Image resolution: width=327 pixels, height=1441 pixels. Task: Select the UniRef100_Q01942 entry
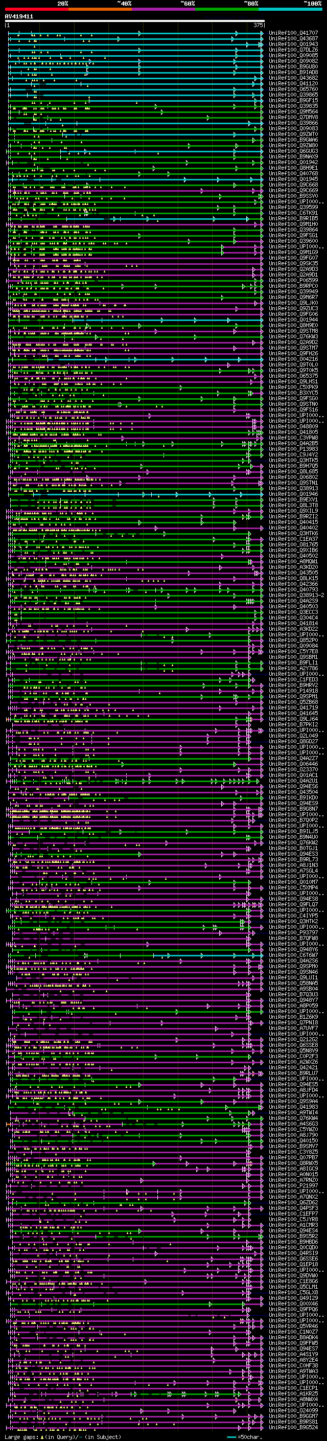(293, 162)
